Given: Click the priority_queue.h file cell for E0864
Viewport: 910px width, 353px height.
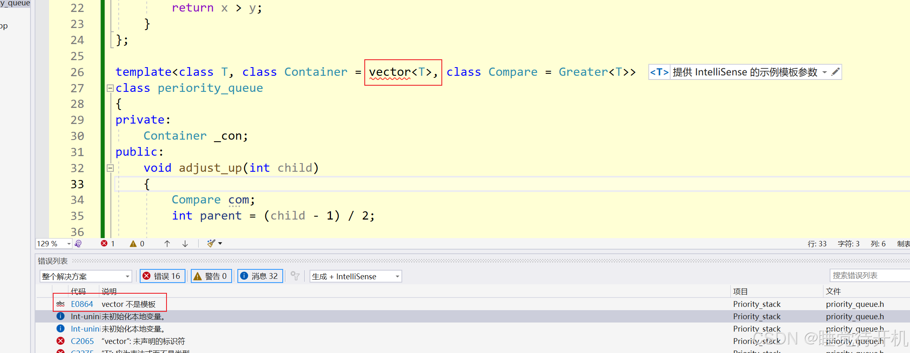Looking at the screenshot, I should click(x=855, y=304).
